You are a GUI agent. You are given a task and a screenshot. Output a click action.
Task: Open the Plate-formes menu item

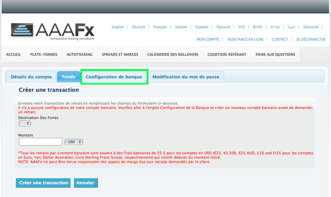[44, 54]
